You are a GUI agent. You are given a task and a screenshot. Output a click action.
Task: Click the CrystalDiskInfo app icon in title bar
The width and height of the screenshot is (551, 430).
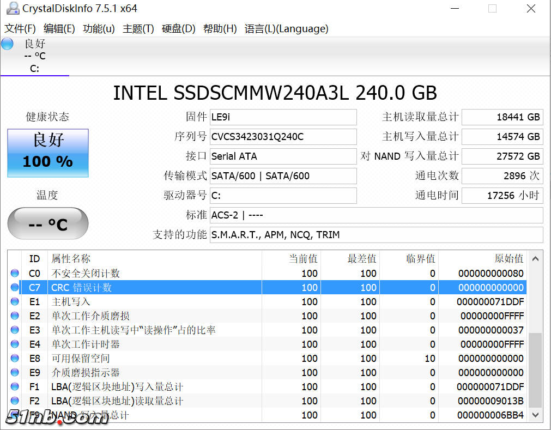pyautogui.click(x=12, y=8)
